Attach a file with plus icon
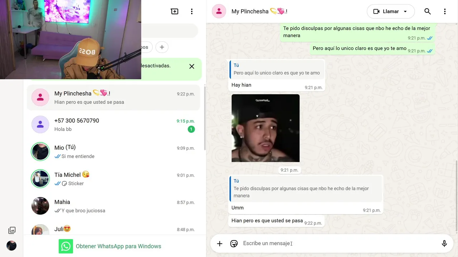 tap(220, 243)
